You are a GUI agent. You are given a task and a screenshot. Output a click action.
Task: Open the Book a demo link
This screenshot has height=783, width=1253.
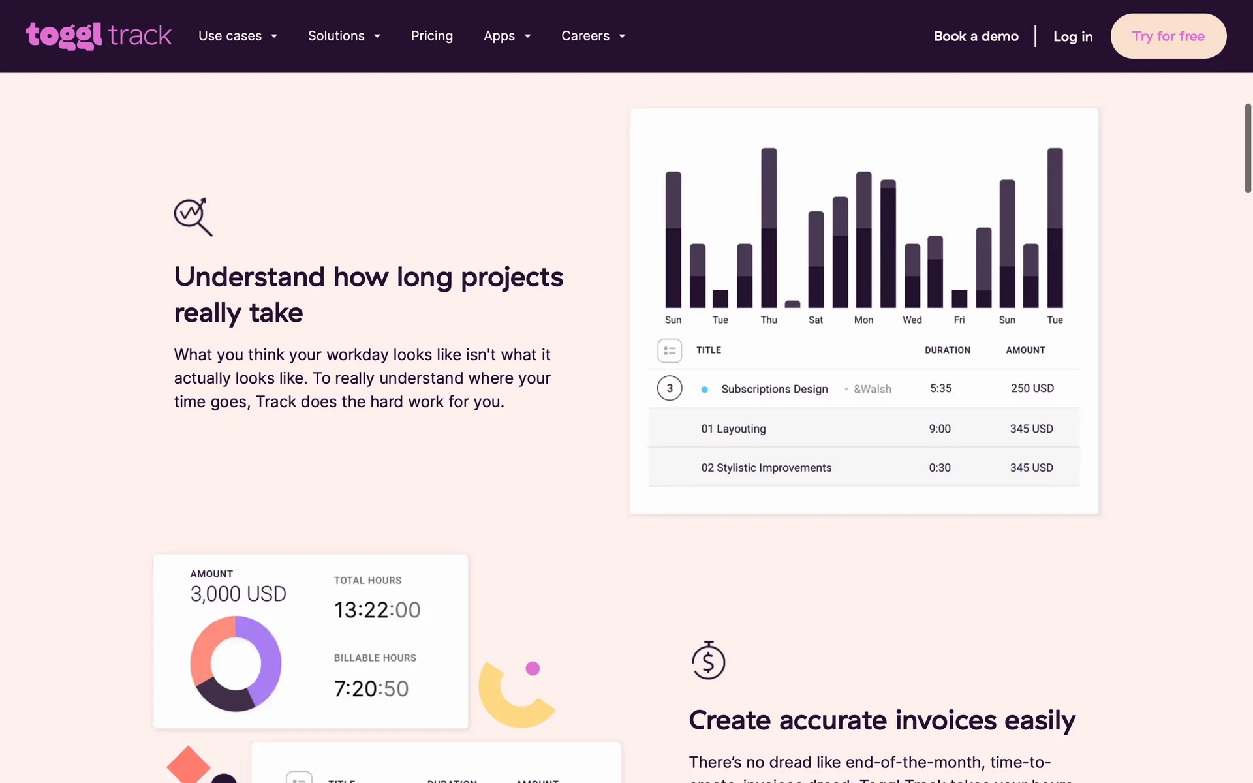976,37
